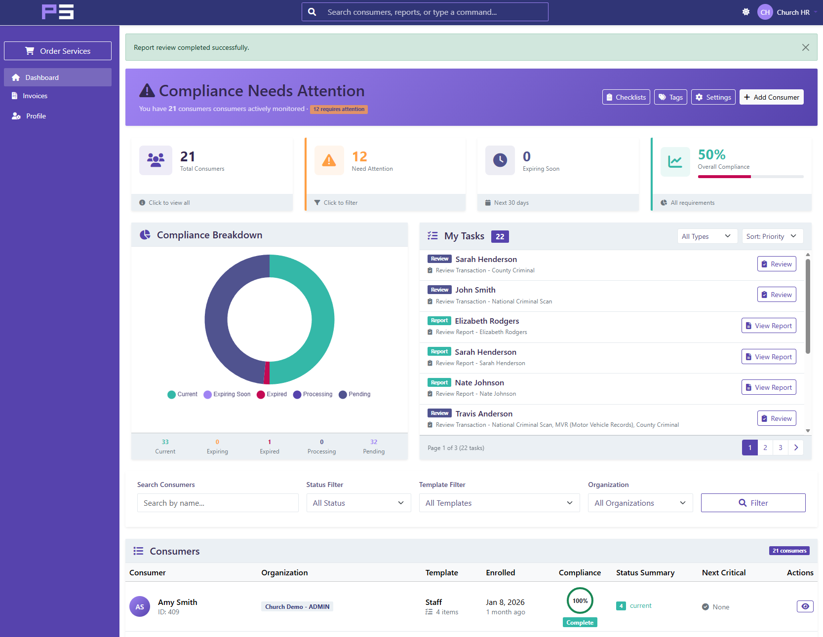Click the Add Consumer button
This screenshot has width=823, height=637.
point(771,97)
